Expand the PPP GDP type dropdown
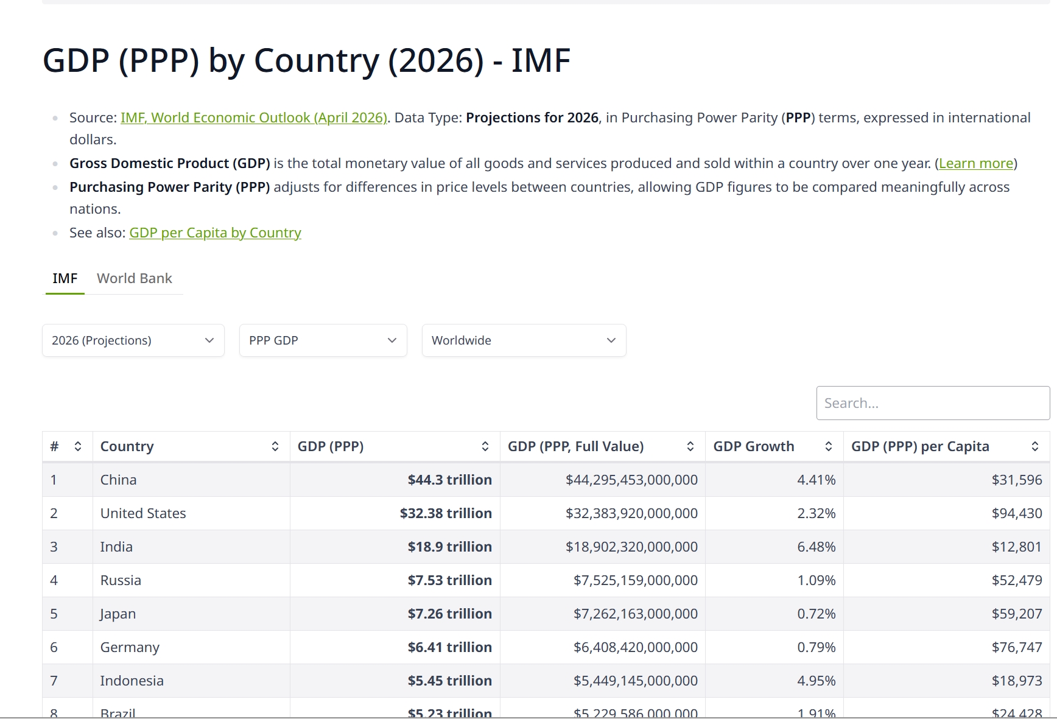The width and height of the screenshot is (1057, 719). 323,340
